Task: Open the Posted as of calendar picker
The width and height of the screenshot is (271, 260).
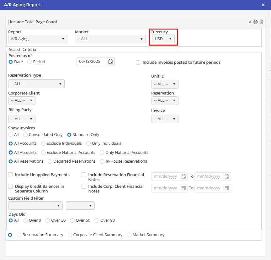Action: coord(110,62)
